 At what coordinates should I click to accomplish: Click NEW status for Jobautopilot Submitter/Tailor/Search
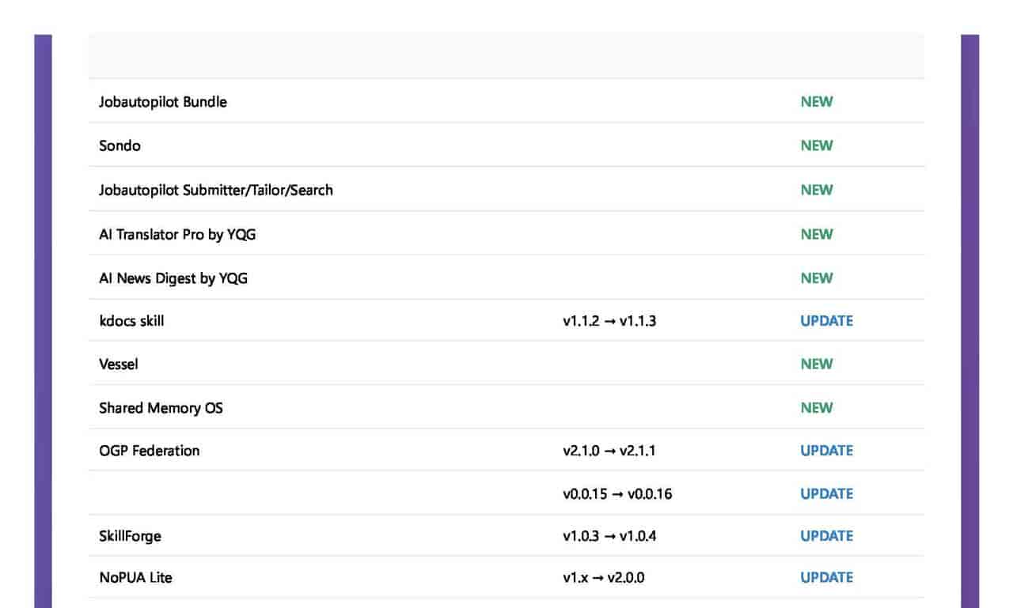pos(817,190)
